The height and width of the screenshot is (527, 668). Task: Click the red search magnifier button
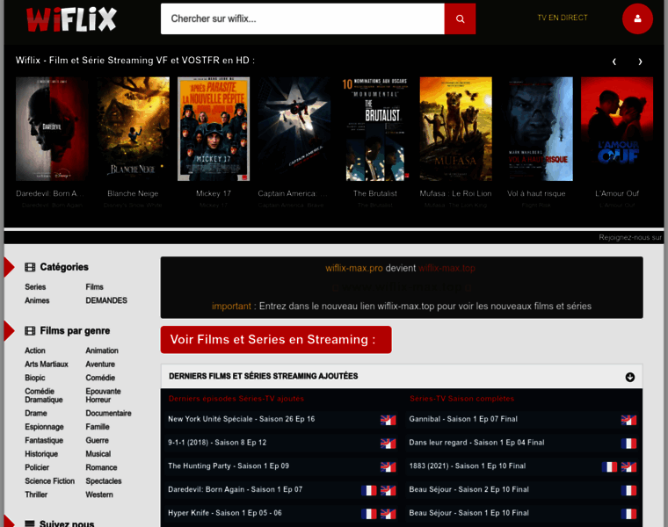click(x=460, y=18)
